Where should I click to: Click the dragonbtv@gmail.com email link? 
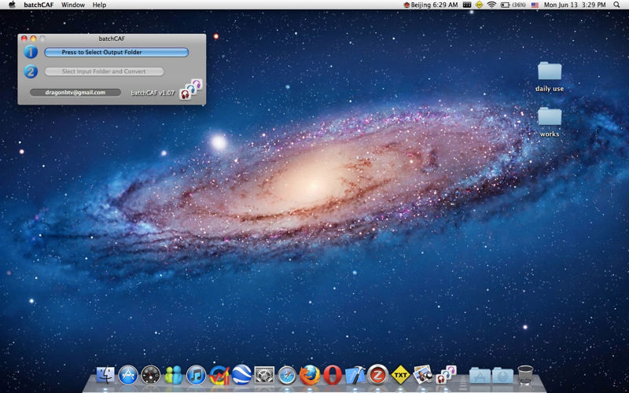click(75, 92)
